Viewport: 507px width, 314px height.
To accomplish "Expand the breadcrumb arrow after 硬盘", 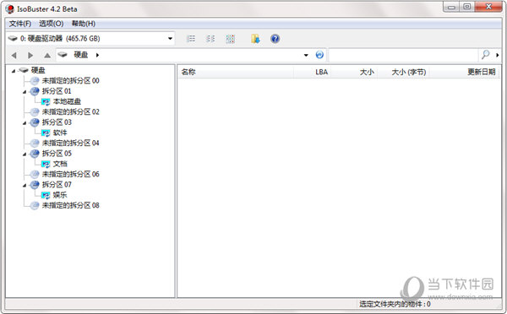I will pos(97,55).
